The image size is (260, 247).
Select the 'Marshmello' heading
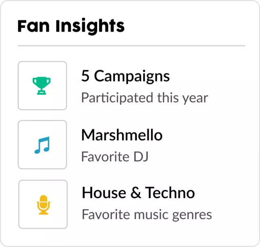click(x=121, y=135)
